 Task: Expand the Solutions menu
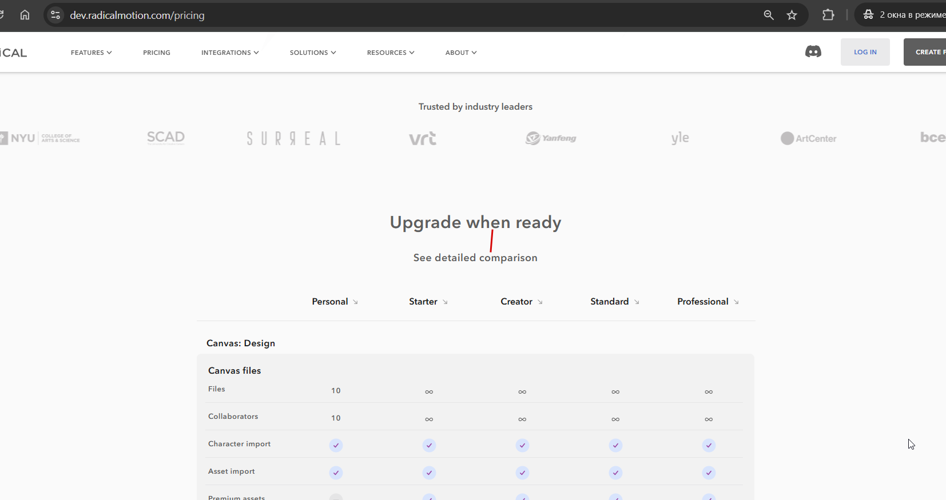click(313, 53)
